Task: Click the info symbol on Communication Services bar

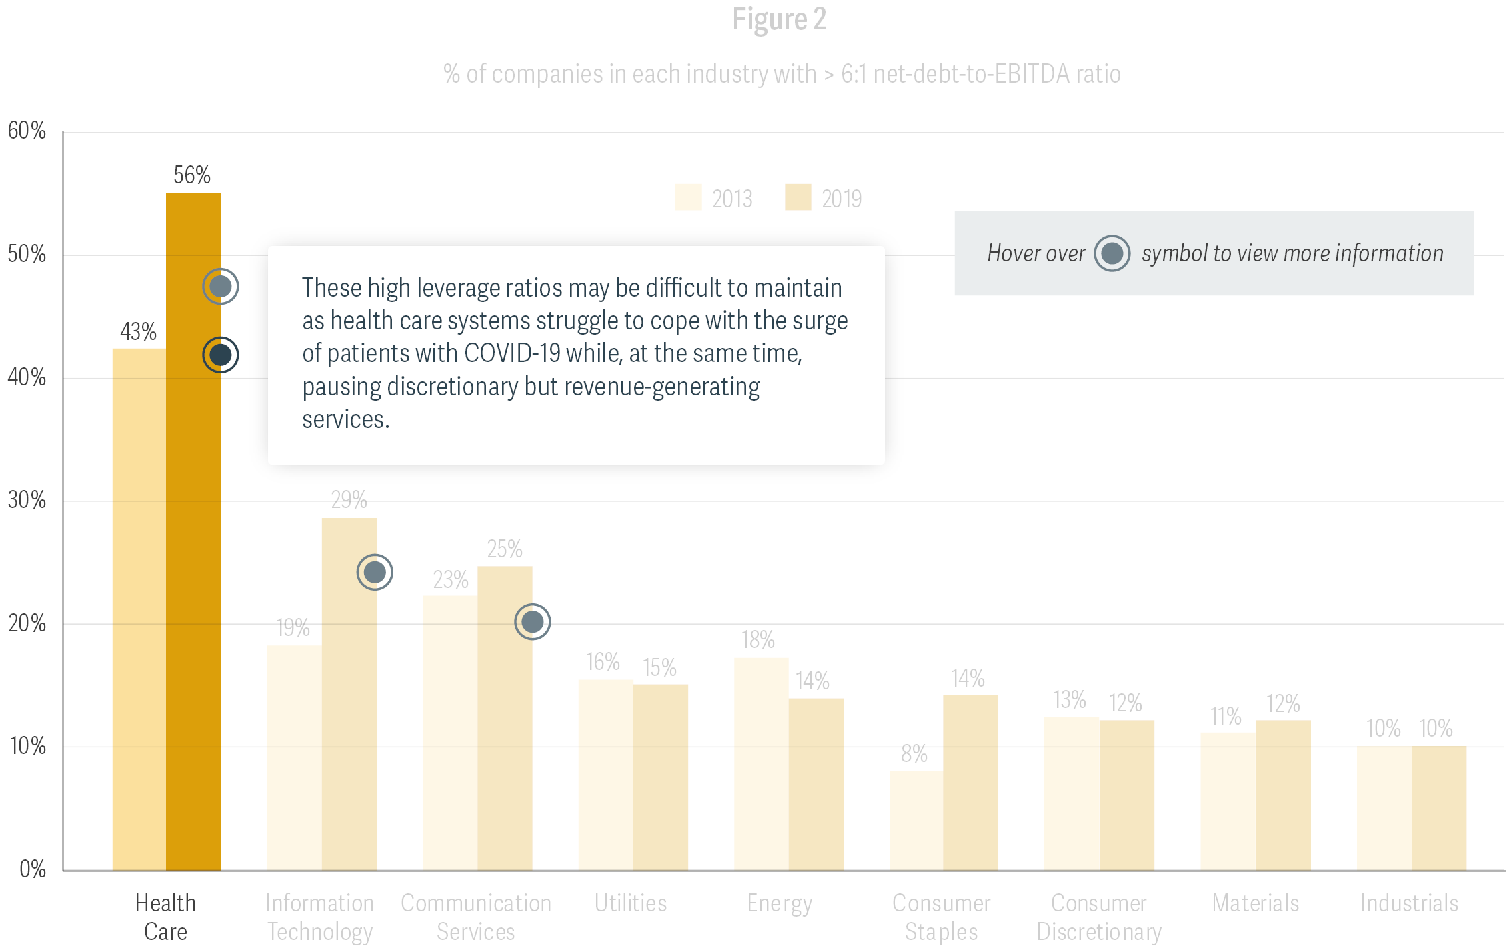Action: click(x=533, y=622)
